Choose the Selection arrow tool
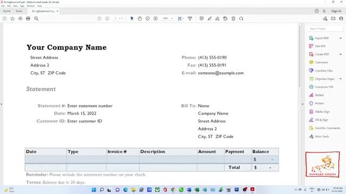 point(132,19)
